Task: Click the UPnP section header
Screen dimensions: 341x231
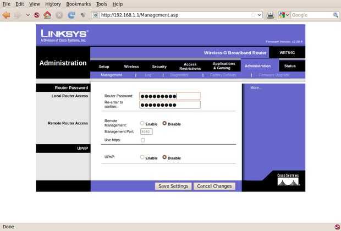Action: point(63,148)
